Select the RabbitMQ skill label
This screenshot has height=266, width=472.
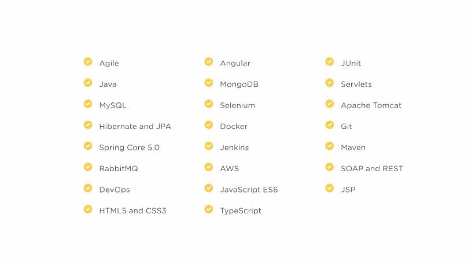(118, 169)
